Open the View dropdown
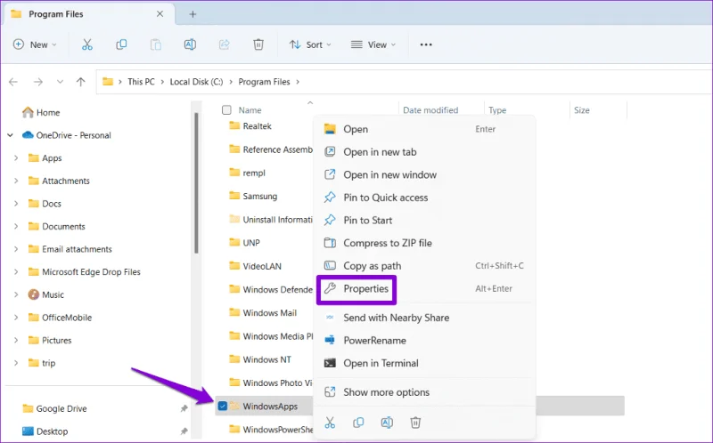Viewport: 713px width, 443px height. (373, 44)
